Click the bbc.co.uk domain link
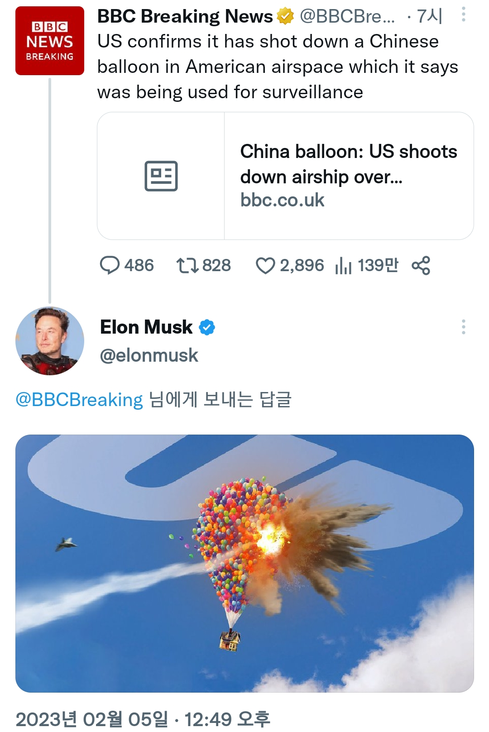 pyautogui.click(x=282, y=200)
